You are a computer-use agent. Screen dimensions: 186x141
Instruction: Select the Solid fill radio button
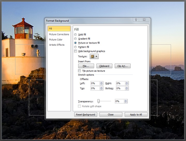click(75, 35)
